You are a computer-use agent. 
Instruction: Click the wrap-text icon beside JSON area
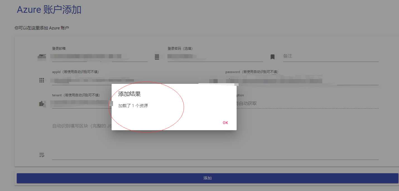click(42, 155)
